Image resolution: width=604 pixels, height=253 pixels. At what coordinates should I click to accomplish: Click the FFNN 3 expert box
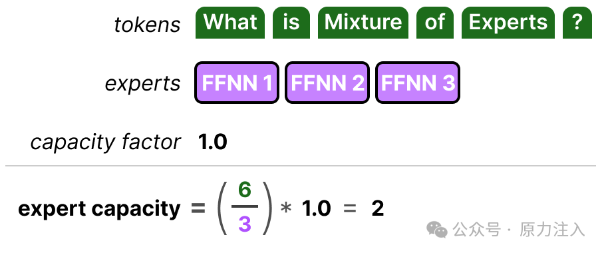[x=418, y=83]
